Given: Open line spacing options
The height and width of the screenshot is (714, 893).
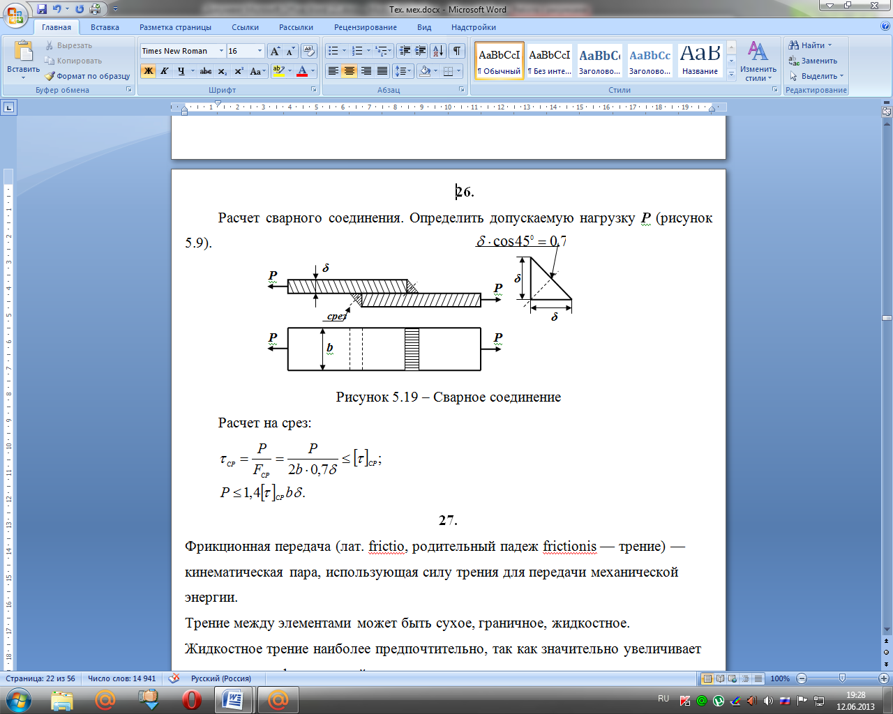Looking at the screenshot, I should coord(400,71).
